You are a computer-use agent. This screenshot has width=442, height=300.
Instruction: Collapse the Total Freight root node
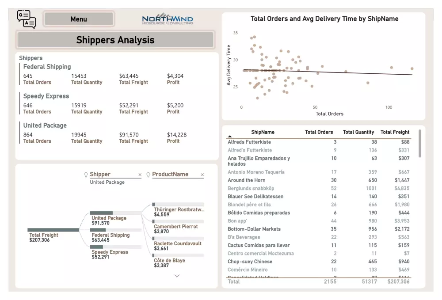53,230
